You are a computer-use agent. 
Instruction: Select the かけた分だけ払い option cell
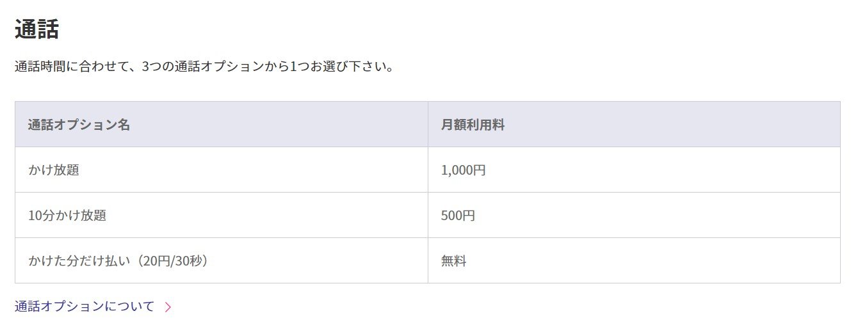tap(222, 261)
